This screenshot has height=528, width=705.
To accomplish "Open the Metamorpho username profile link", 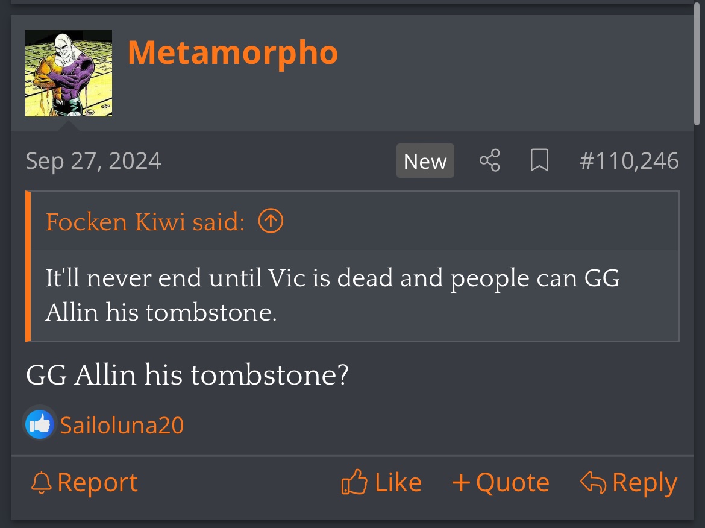I will (233, 53).
